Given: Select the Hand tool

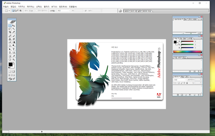Looking at the screenshot, I should (10, 60).
